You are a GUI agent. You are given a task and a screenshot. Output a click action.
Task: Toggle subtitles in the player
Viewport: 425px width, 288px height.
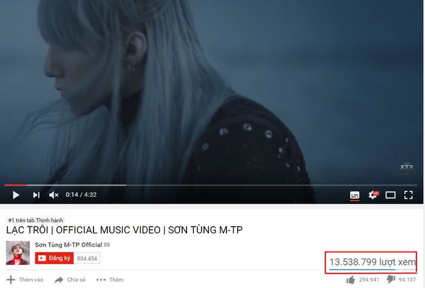coord(355,195)
